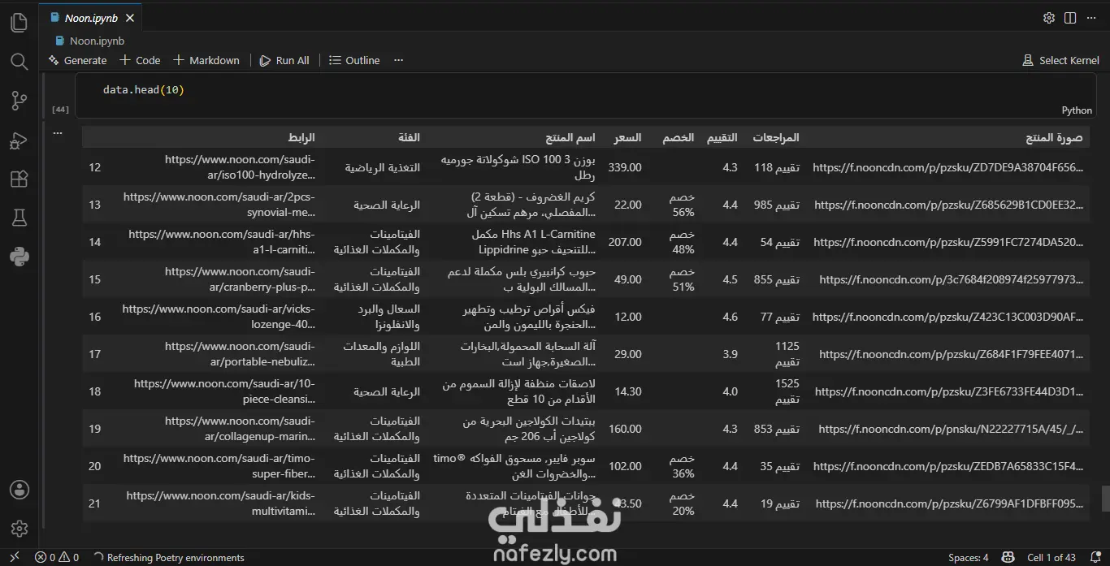
Task: Open remote window indicator in status bar
Action: click(14, 557)
